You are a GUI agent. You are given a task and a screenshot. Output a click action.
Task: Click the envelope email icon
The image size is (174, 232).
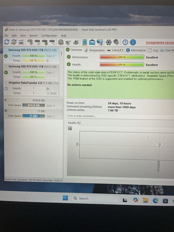pyautogui.click(x=92, y=42)
